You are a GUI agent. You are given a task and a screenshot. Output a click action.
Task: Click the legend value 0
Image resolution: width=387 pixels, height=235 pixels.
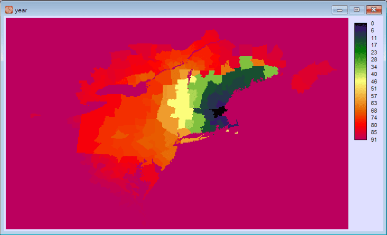[373, 24]
